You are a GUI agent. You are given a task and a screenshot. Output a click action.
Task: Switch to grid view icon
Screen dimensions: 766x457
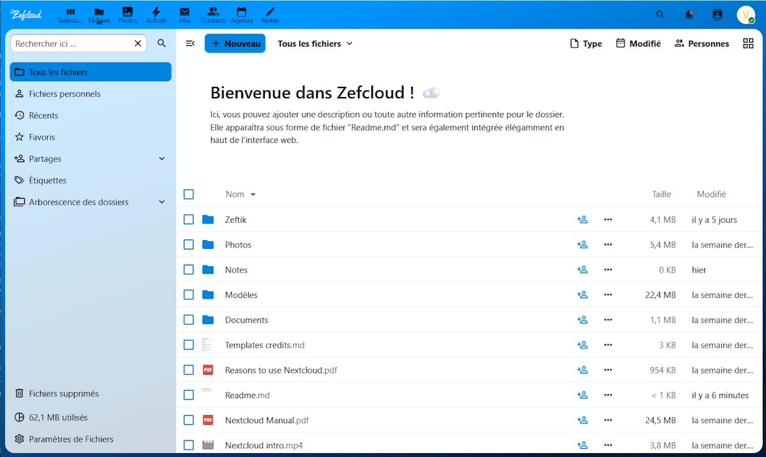pyautogui.click(x=748, y=43)
